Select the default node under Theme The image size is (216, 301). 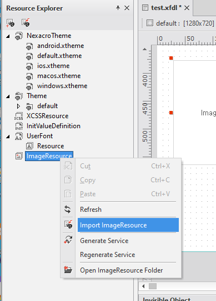coord(47,106)
